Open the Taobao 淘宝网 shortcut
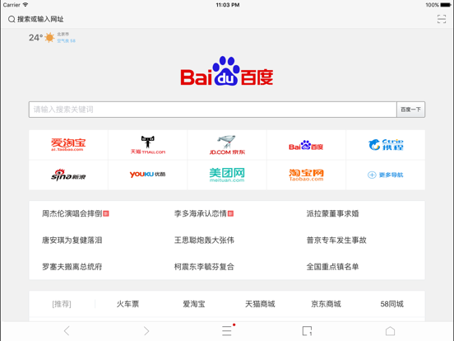The image size is (454, 341). click(306, 175)
